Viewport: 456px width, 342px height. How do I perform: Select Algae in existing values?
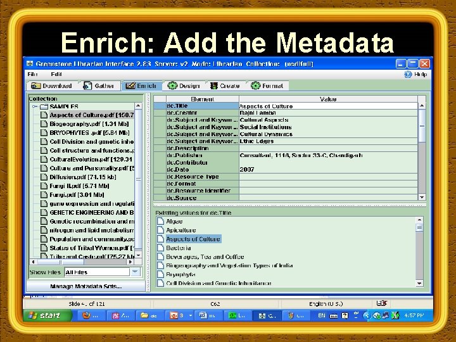point(174,221)
